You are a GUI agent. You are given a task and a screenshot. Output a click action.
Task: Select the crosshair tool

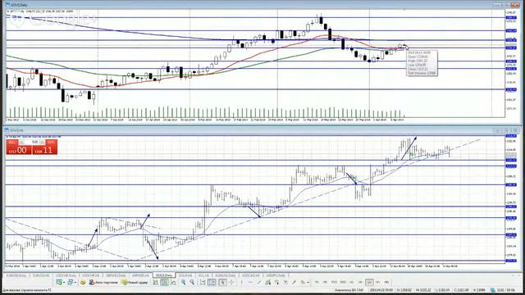tap(231, 282)
